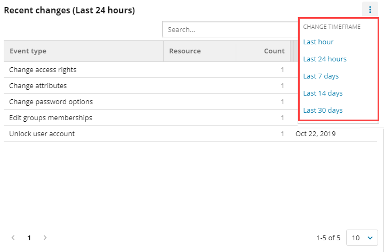Screen dimensions: 384x252
Task: Click the Oct 22, 2019 date cell
Action: (x=316, y=133)
